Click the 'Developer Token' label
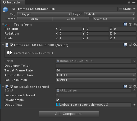 (17, 66)
